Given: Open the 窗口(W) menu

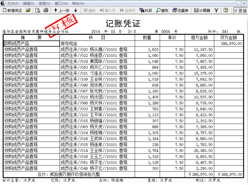Looking at the screenshot, I should point(60,3).
